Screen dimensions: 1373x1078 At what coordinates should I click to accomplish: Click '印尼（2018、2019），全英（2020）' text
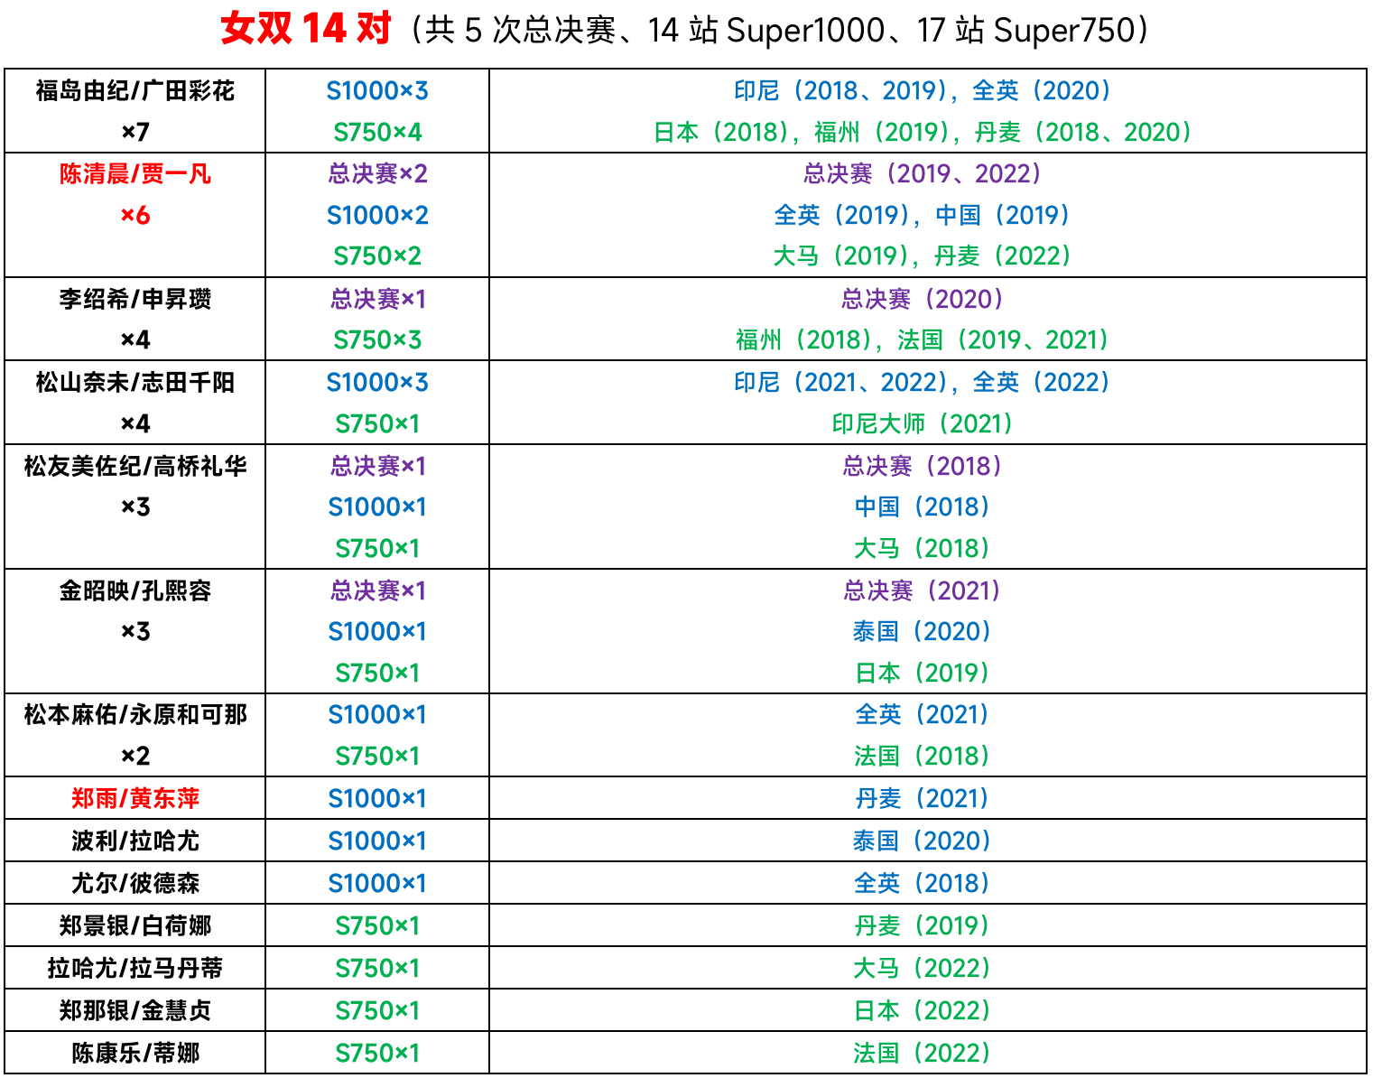(923, 90)
